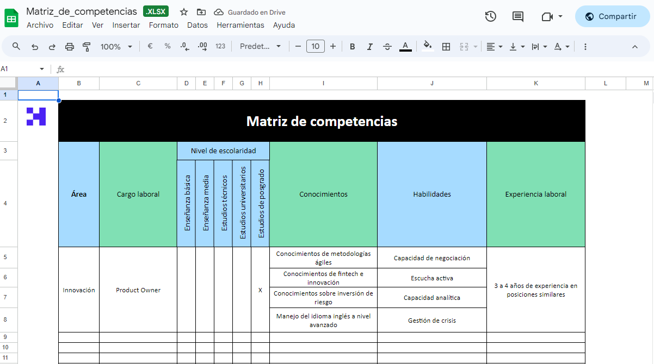Screen dimensions: 654x364
Task: Apply strikethrough formatting
Action: 387,46
